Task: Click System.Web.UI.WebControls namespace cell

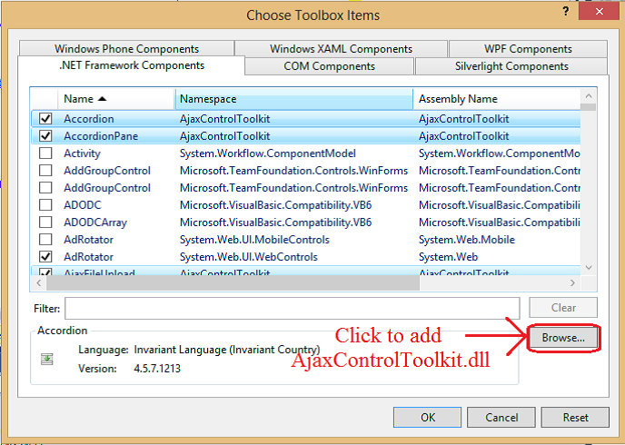Action: click(x=249, y=257)
